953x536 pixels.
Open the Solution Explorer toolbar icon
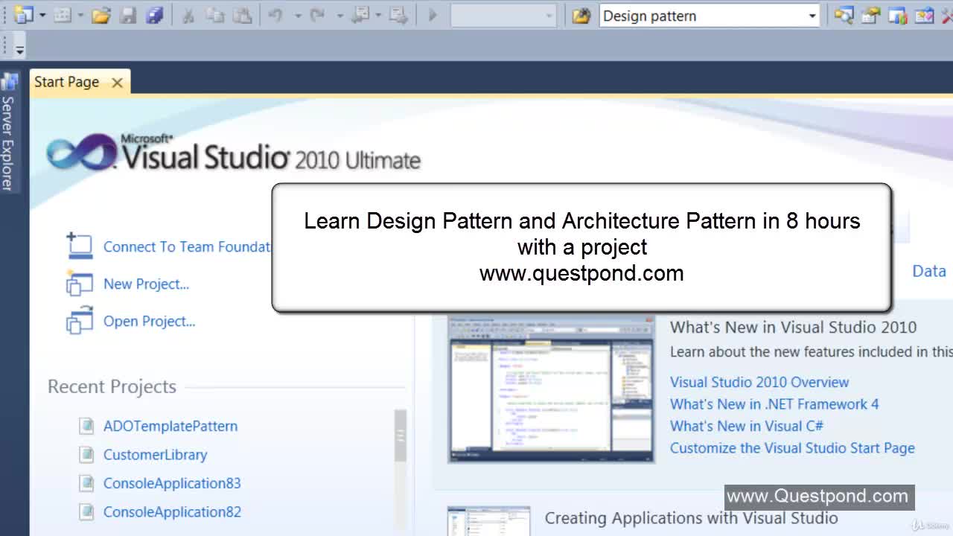(x=844, y=15)
